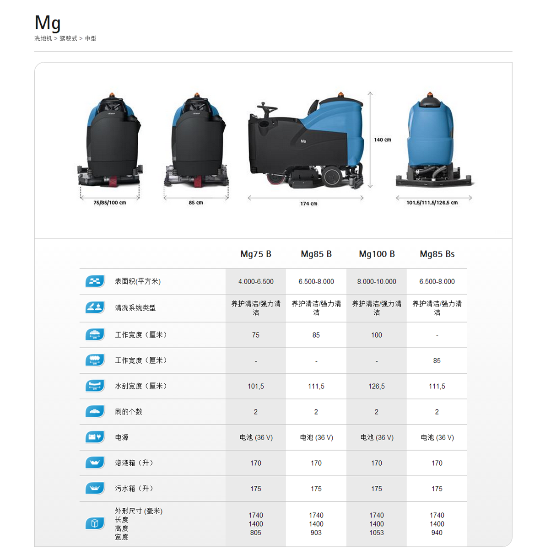The height and width of the screenshot is (554, 540).
Task: Click the 溶液箱（升） row label
Action: 135,463
